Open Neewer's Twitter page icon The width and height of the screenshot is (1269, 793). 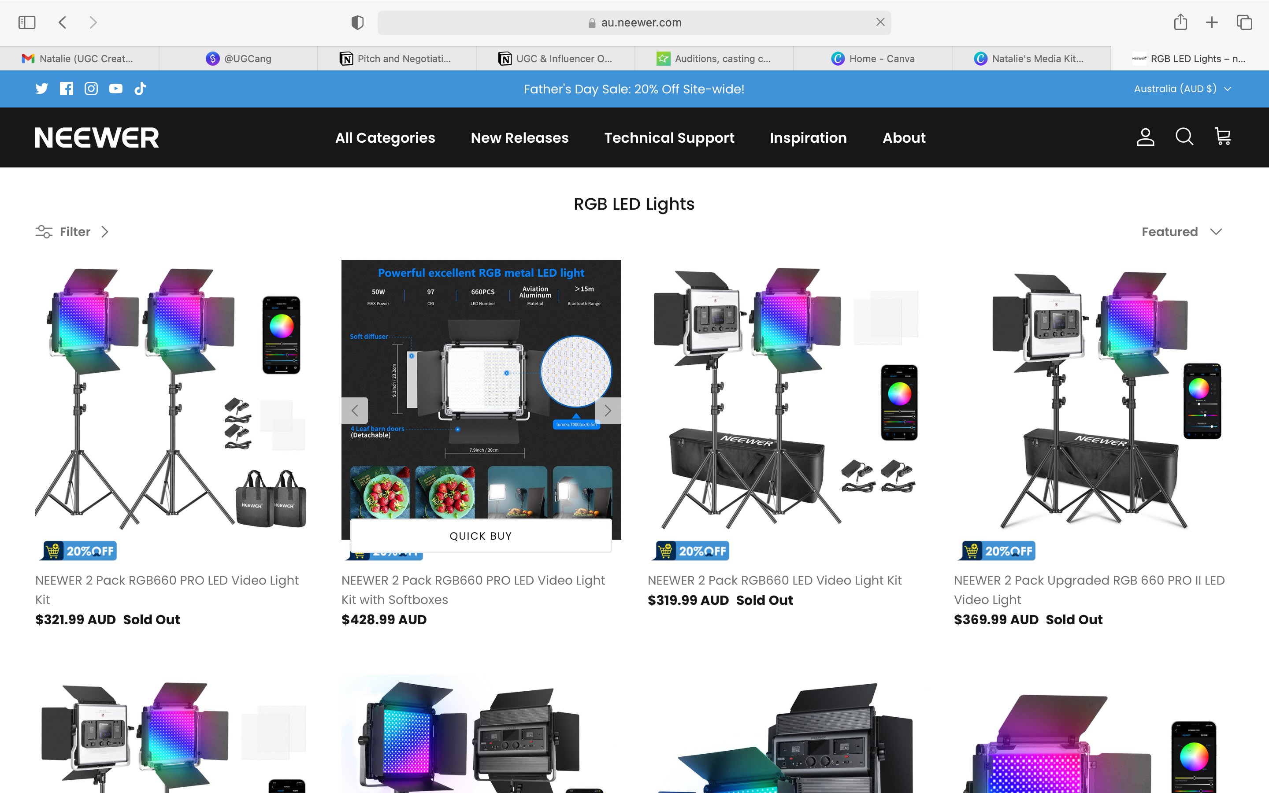click(x=41, y=89)
